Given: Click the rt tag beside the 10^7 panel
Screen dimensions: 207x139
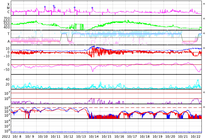Looking at the screenshot, I should click(204, 92).
